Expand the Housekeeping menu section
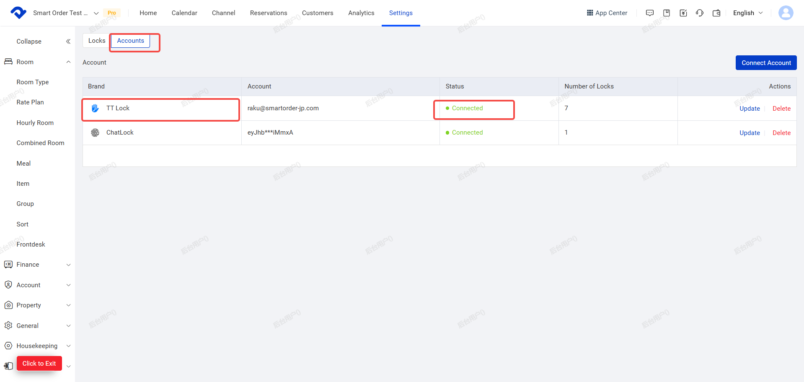 coord(68,346)
